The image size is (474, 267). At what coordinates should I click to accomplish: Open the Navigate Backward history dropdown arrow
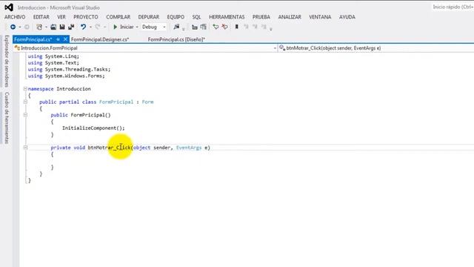pos(20,27)
